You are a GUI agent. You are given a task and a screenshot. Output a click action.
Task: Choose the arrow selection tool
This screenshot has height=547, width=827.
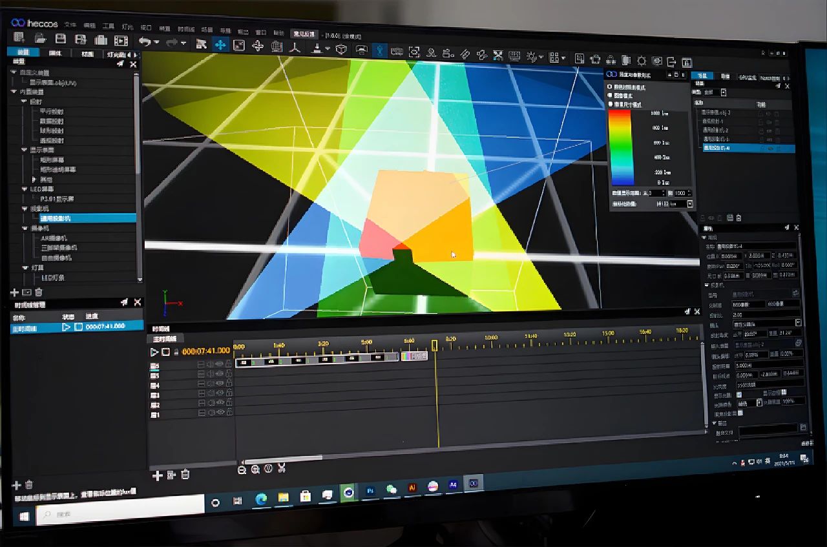[x=201, y=43]
